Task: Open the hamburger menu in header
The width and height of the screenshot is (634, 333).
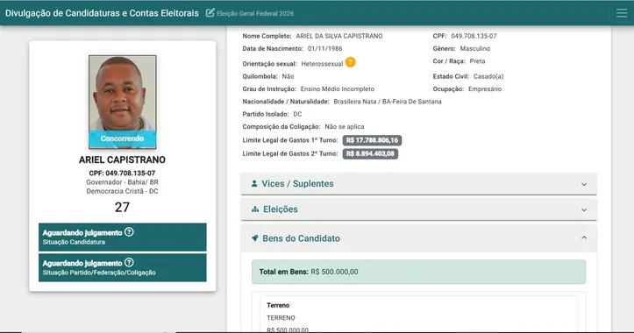Action: coord(622,13)
